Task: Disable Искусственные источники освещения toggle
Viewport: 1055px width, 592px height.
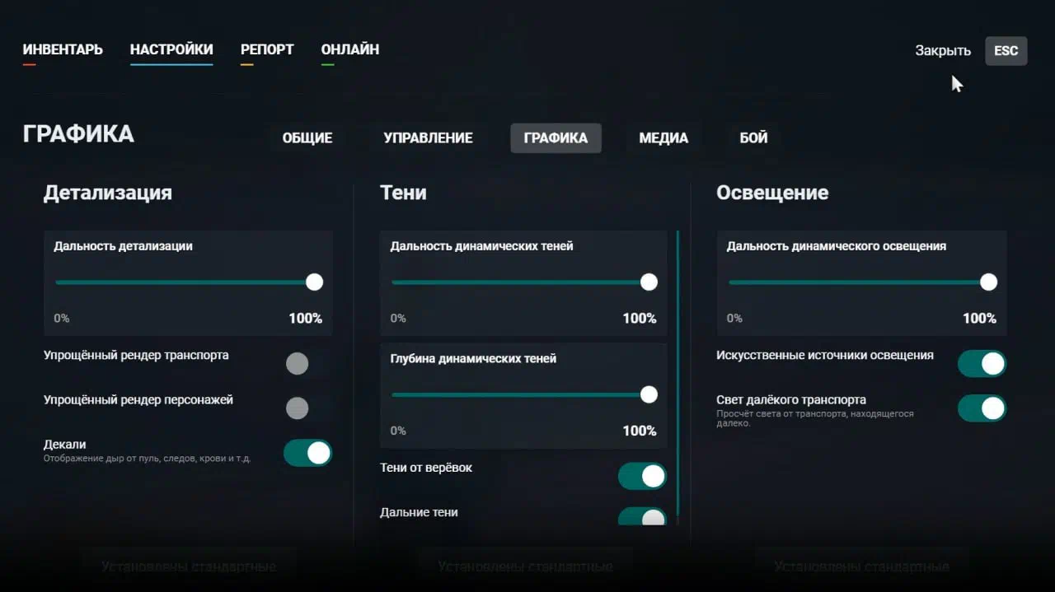Action: coord(982,363)
